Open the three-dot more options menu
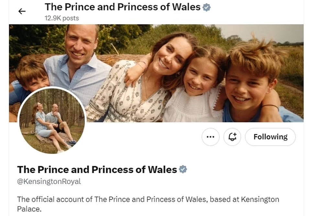Viewport: 310px width, 216px height. click(x=210, y=137)
